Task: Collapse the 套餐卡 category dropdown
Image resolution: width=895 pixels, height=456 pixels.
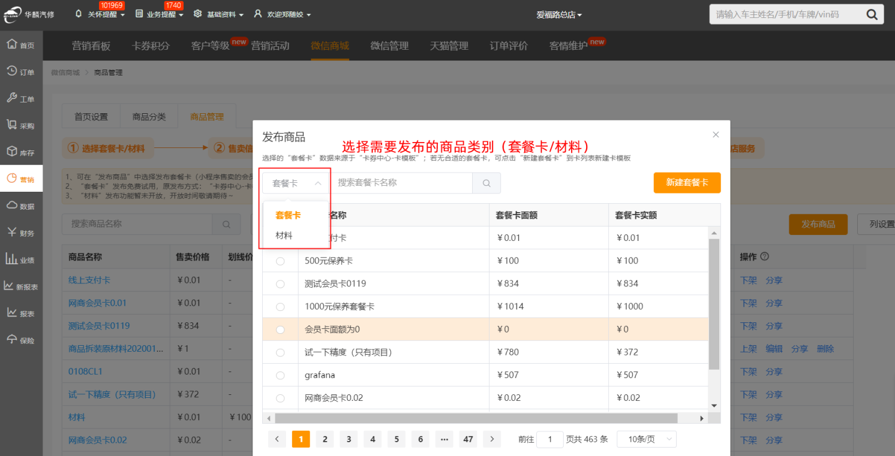Action: coord(296,183)
